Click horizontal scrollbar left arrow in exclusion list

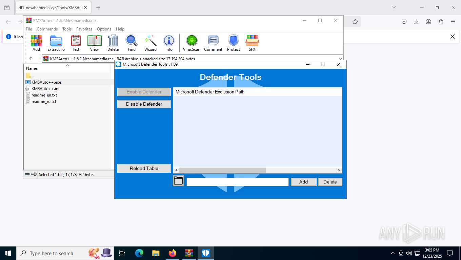[176, 170]
